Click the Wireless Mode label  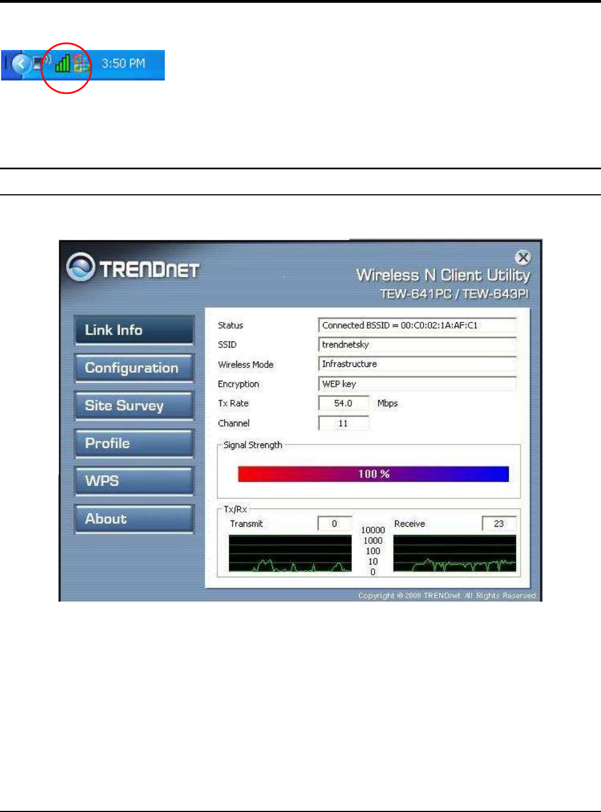click(x=246, y=365)
